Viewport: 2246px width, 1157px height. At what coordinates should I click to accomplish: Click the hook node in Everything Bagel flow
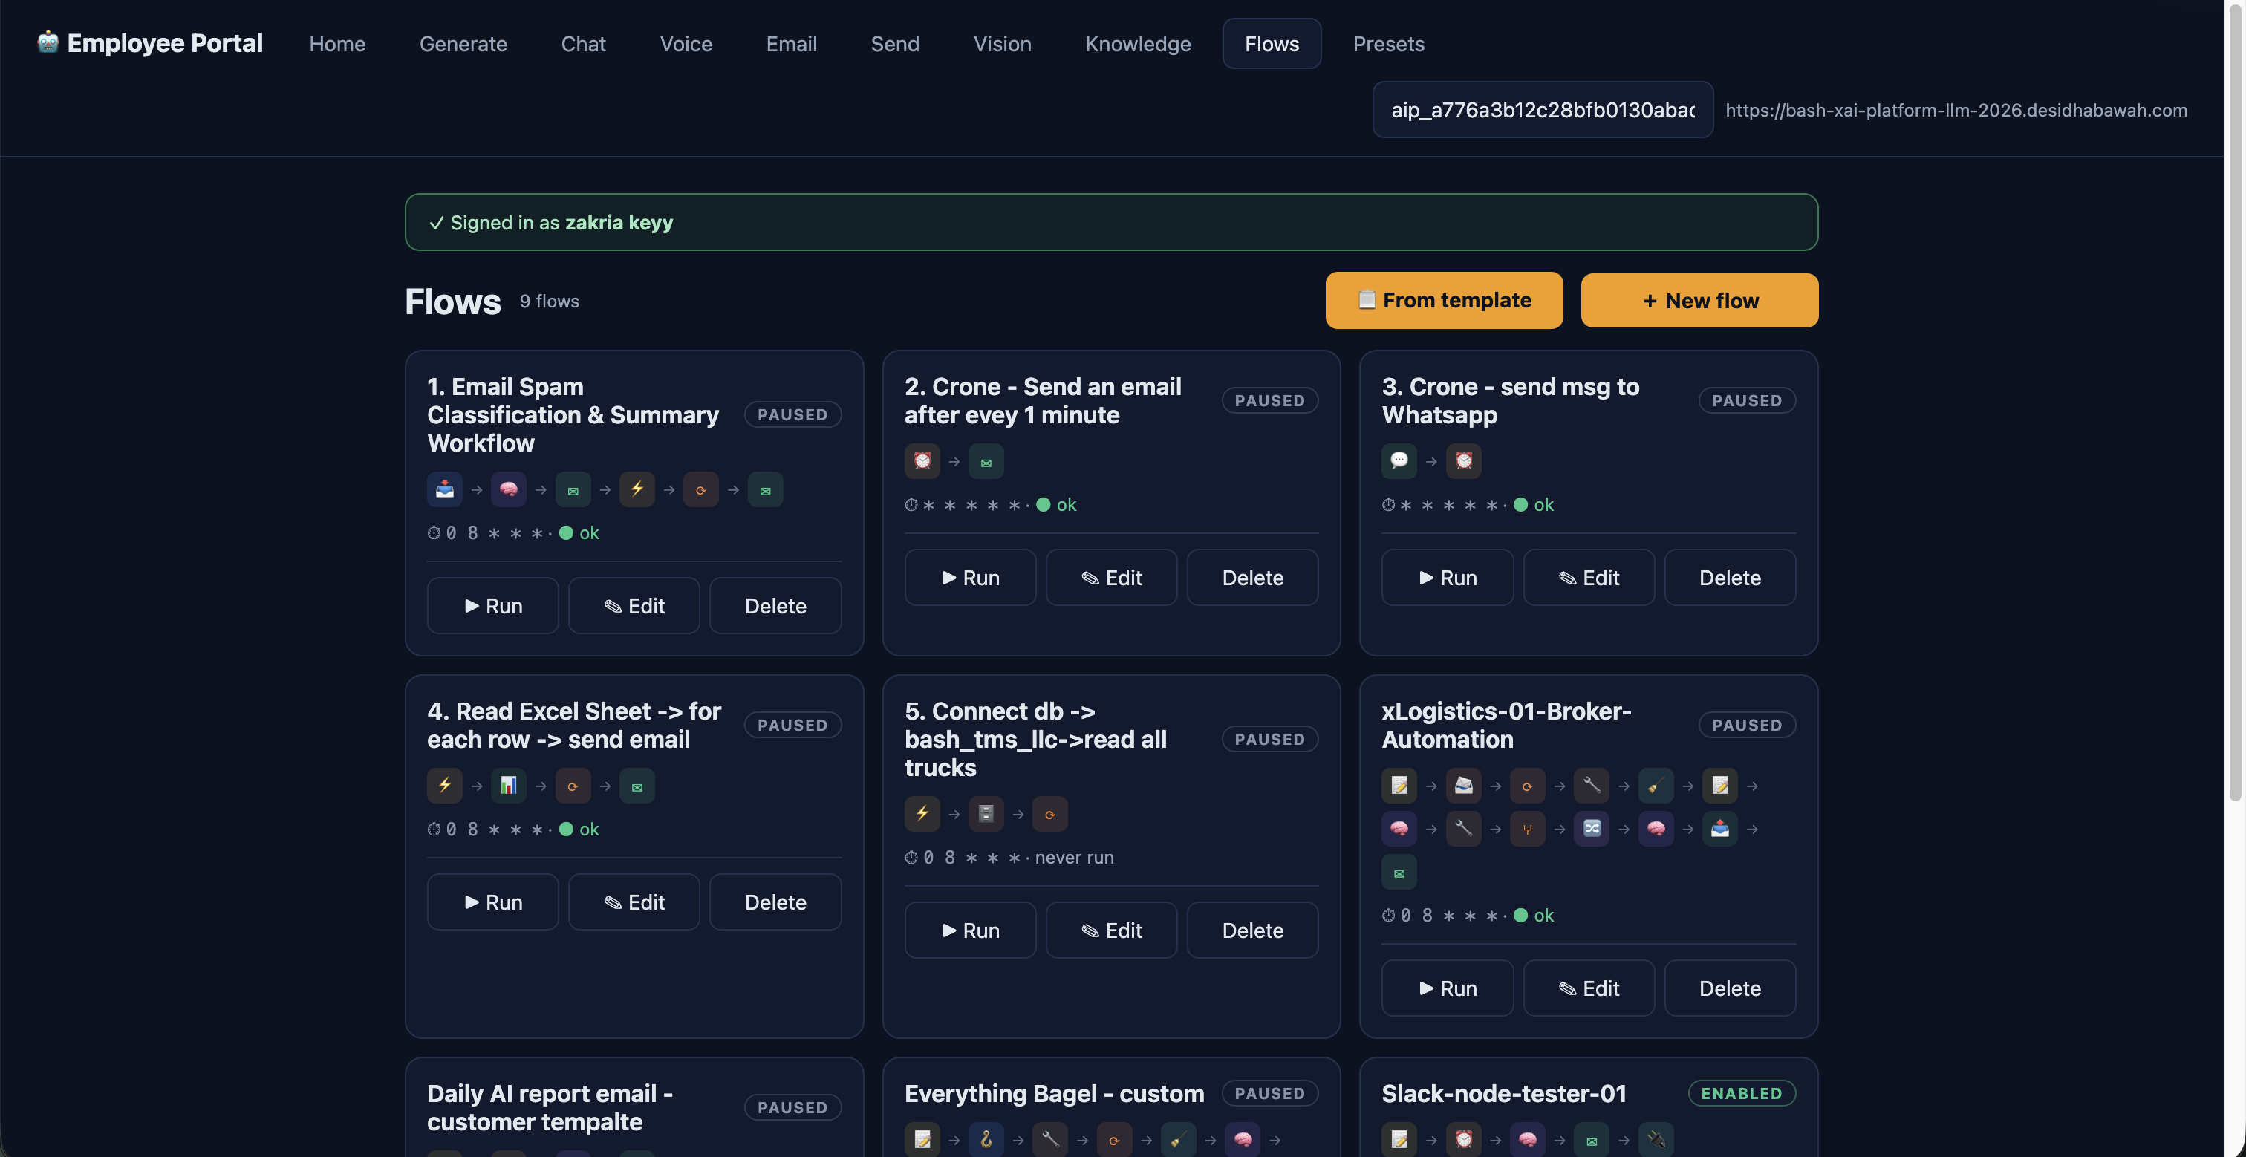point(986,1138)
